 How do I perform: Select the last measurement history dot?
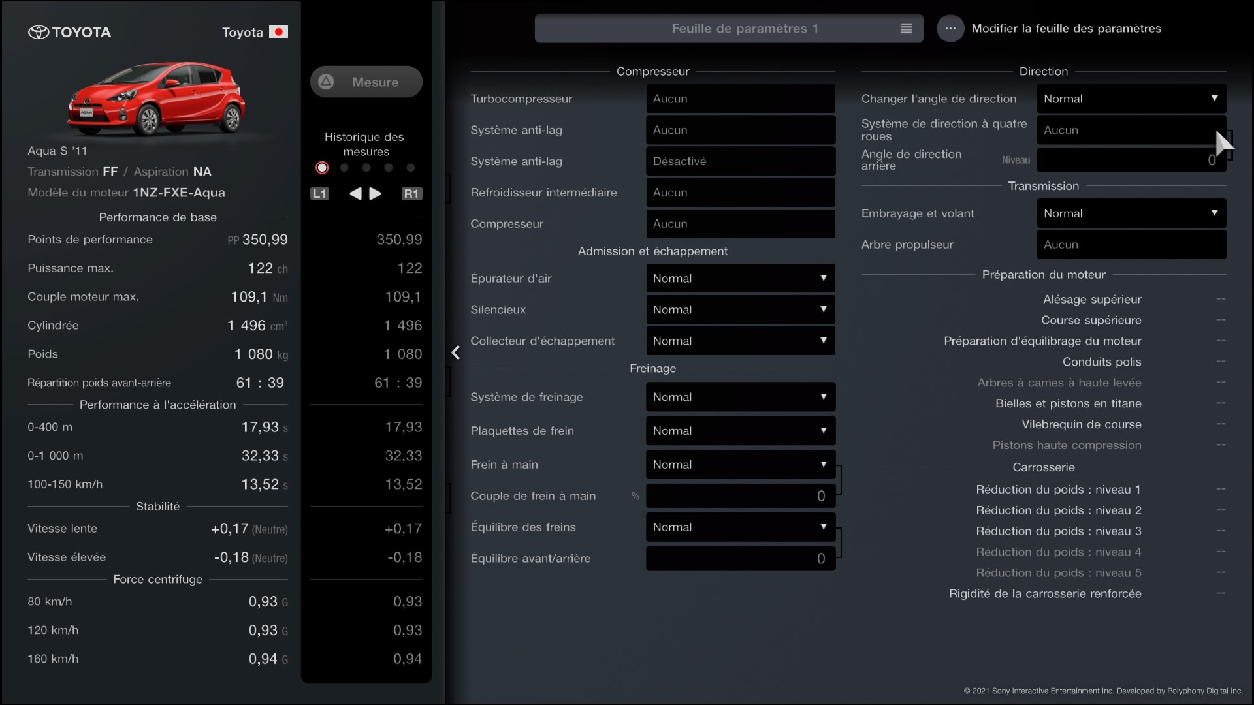point(411,168)
